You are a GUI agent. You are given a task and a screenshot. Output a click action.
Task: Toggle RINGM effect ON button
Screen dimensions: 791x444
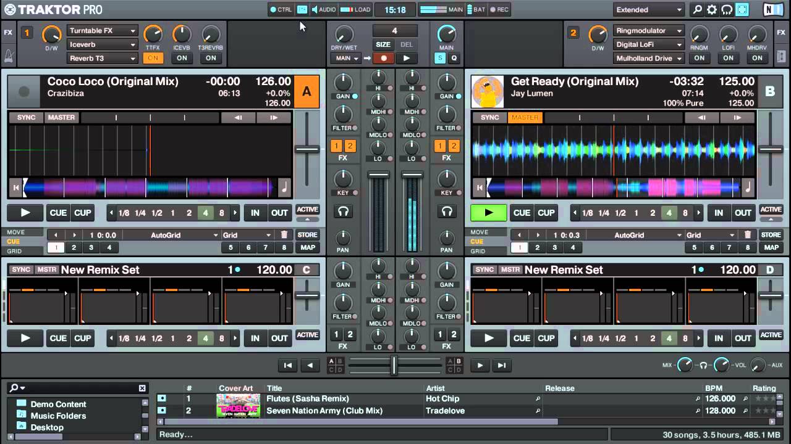point(699,58)
